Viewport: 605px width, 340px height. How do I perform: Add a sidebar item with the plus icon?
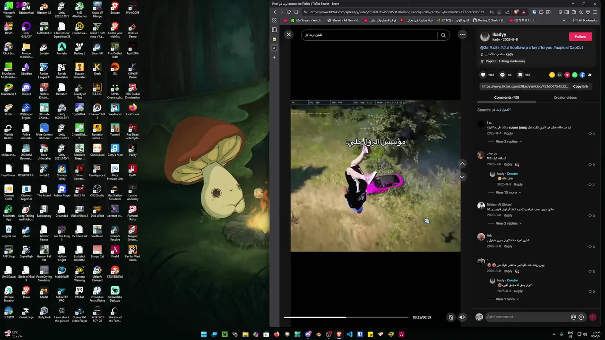click(274, 57)
